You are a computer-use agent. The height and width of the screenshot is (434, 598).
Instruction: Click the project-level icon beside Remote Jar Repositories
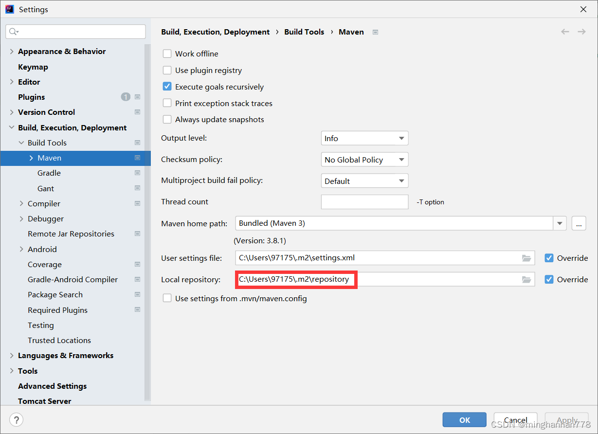pos(138,234)
